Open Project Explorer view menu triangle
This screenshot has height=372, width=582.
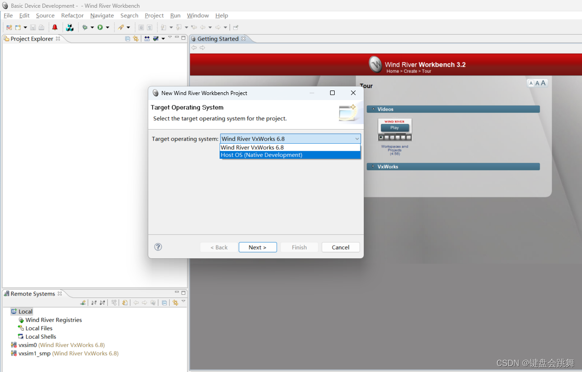[170, 37]
